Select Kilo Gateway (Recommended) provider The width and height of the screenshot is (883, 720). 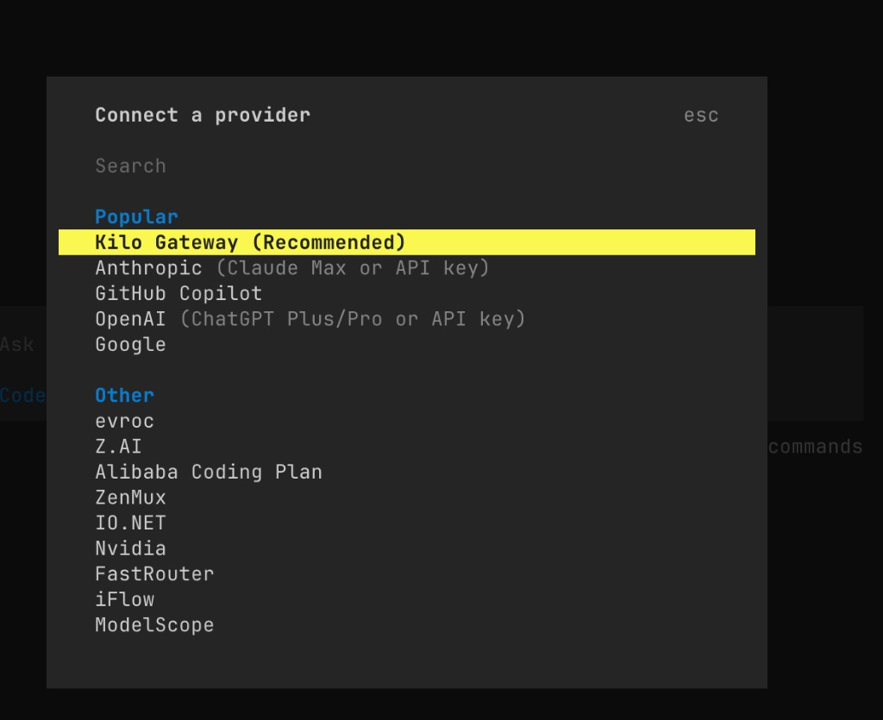(x=407, y=242)
